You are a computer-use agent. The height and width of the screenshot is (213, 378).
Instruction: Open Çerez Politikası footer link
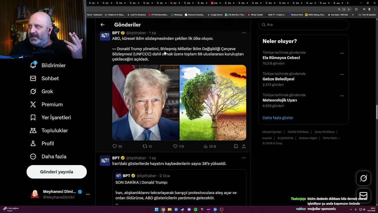pos(325,132)
